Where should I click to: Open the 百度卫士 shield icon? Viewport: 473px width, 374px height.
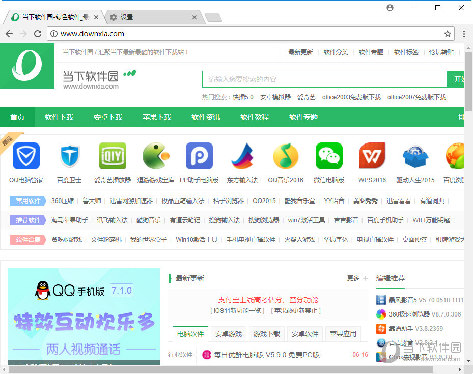(x=69, y=156)
